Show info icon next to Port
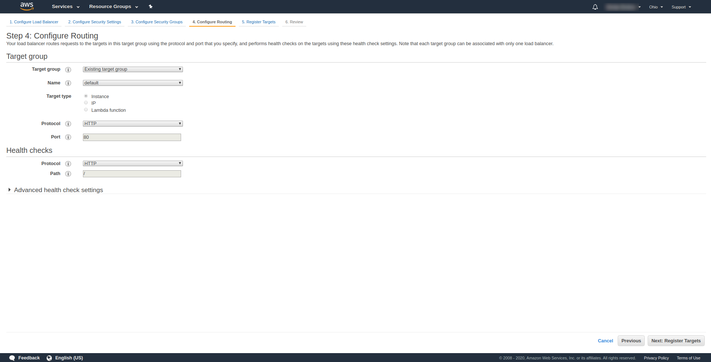711x362 pixels. (68, 137)
